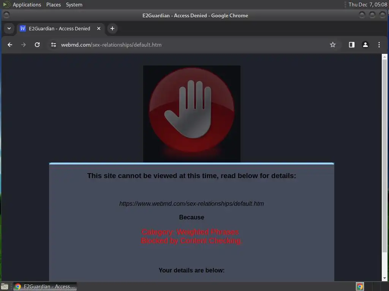Click the word 'Because'
Screen dimensions: 389x291
click(191, 217)
